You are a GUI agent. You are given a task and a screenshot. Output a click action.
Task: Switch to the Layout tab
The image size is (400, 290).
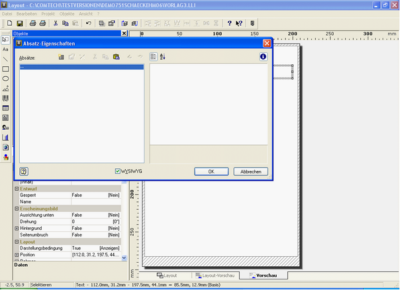click(167, 275)
